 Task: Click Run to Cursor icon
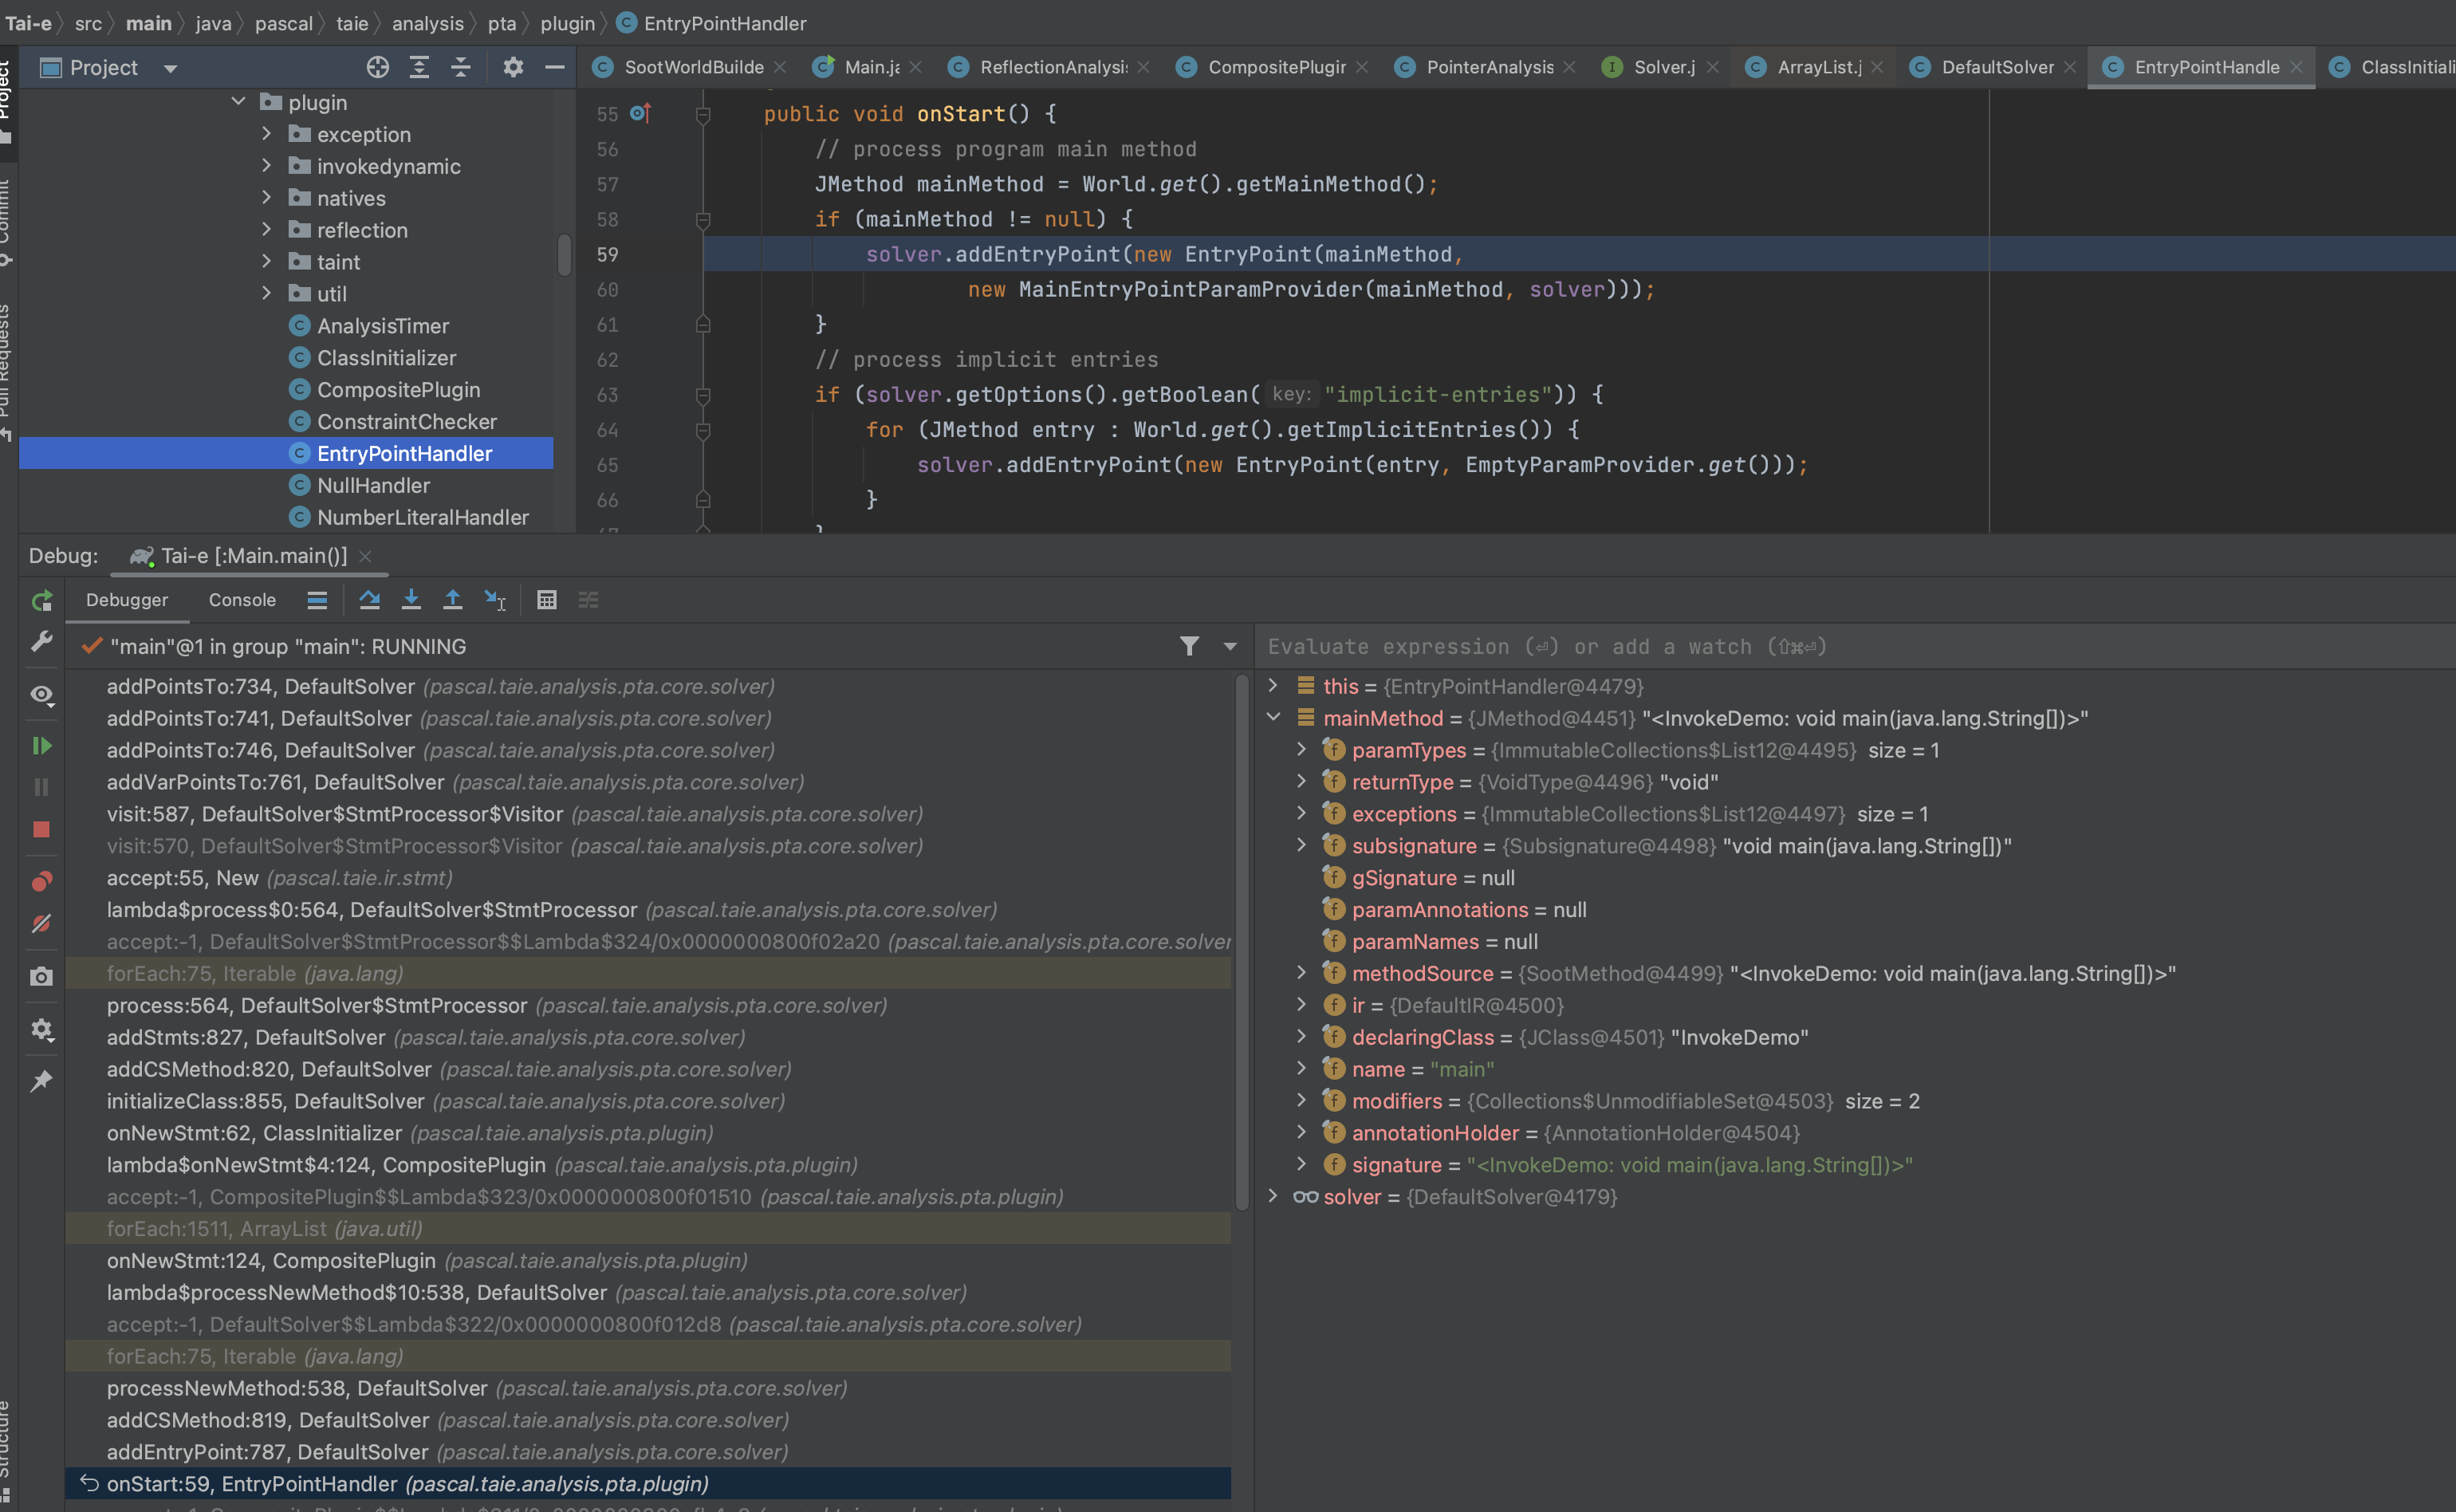click(x=495, y=600)
